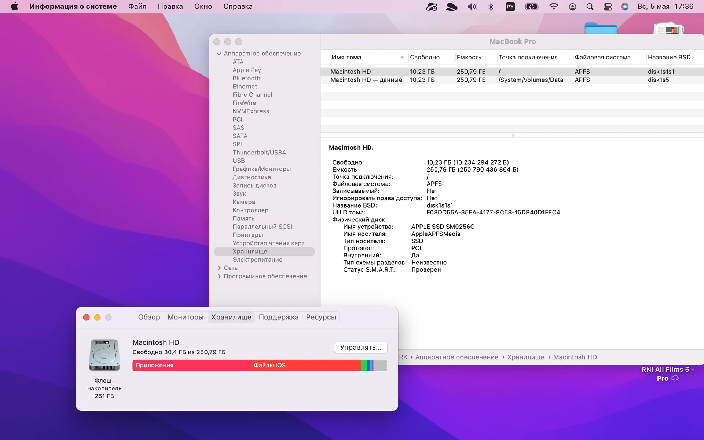Select Устройство чтения карт in the sidebar

(x=268, y=243)
